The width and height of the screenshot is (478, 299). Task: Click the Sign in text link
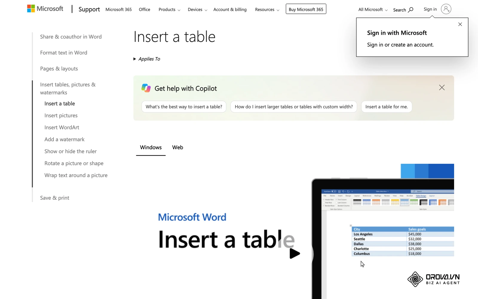point(430,9)
